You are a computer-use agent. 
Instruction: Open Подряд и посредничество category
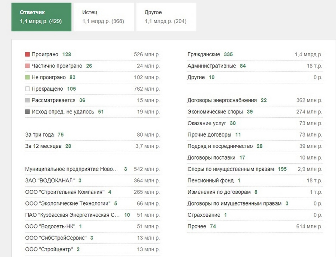(220, 146)
